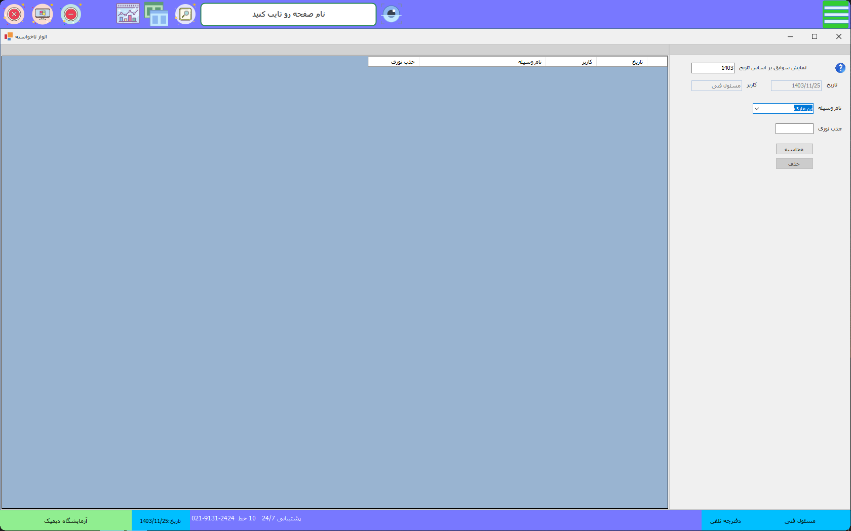Open the green hamburger menu
This screenshot has width=851, height=531.
click(836, 14)
